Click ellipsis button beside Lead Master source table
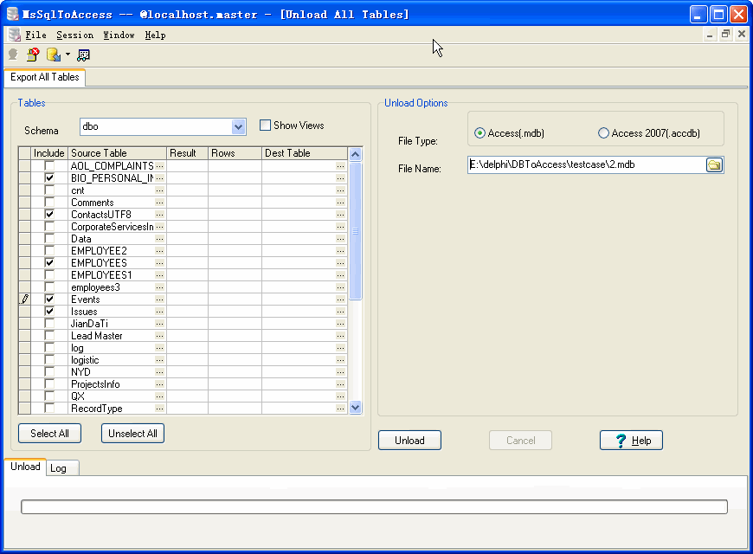Viewport: 753px width, 554px height. 160,336
